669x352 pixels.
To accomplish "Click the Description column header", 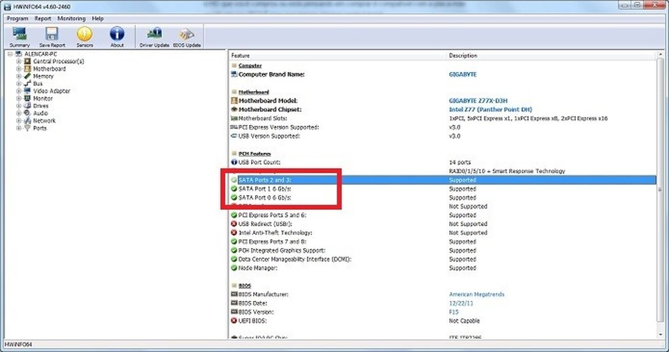I will pyautogui.click(x=551, y=56).
